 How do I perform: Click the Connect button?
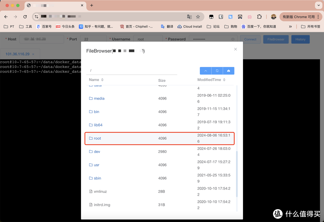pos(250,39)
